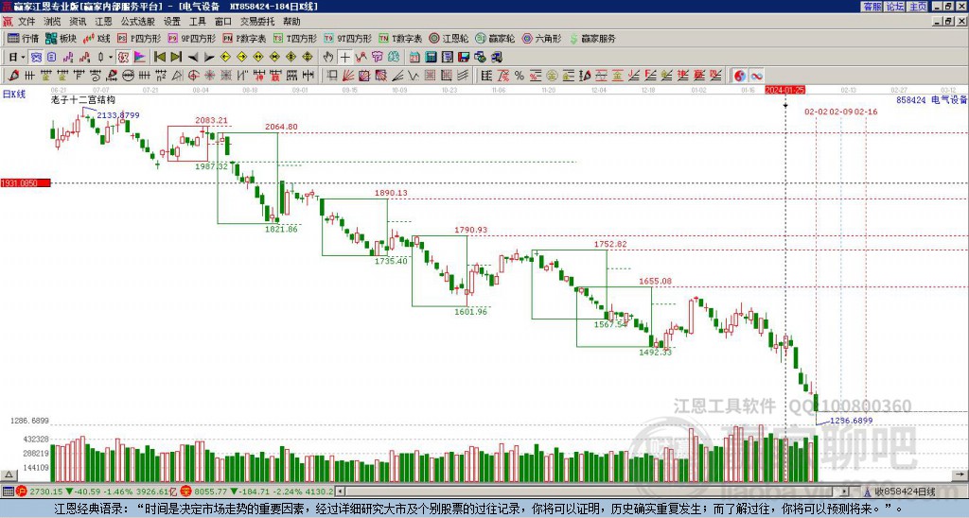
Task: Open the 工具 menu
Action: tap(197, 22)
